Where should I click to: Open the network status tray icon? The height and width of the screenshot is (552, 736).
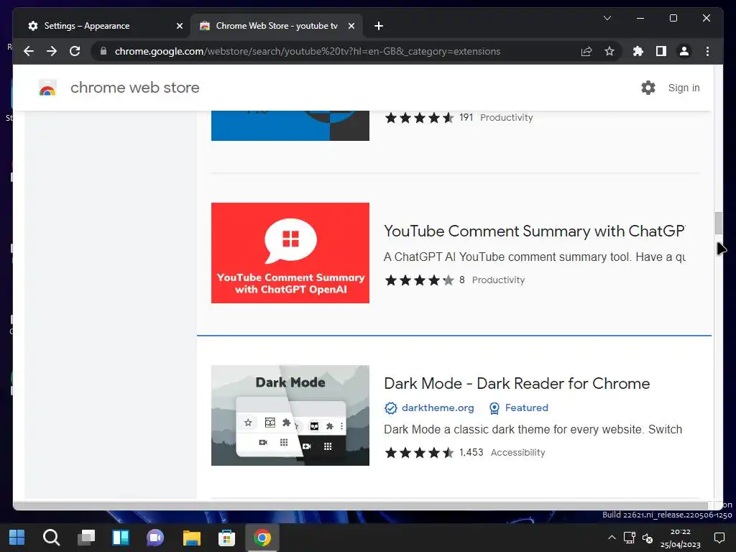(x=629, y=538)
